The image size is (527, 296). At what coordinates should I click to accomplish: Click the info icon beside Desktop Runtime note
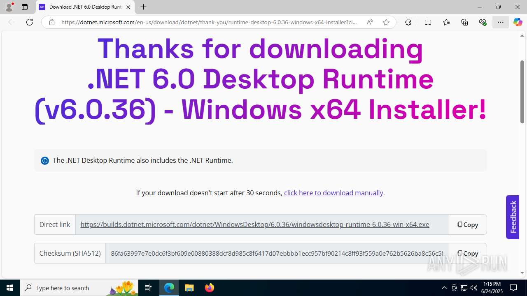[45, 161]
